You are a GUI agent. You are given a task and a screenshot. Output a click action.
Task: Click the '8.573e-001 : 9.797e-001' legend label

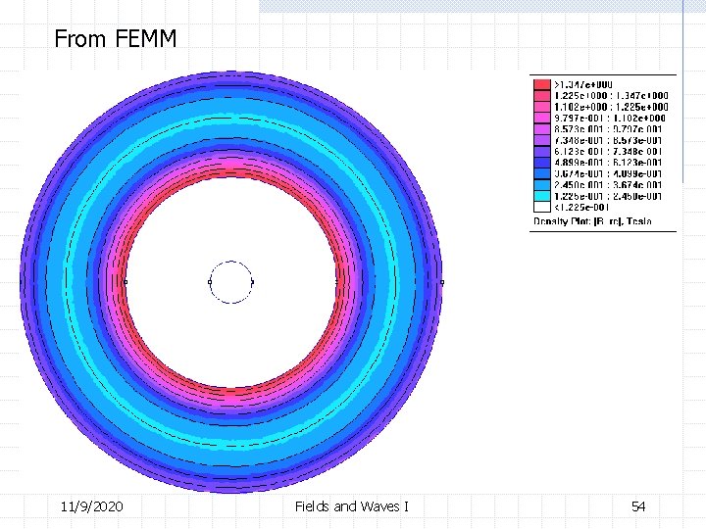(x=608, y=129)
